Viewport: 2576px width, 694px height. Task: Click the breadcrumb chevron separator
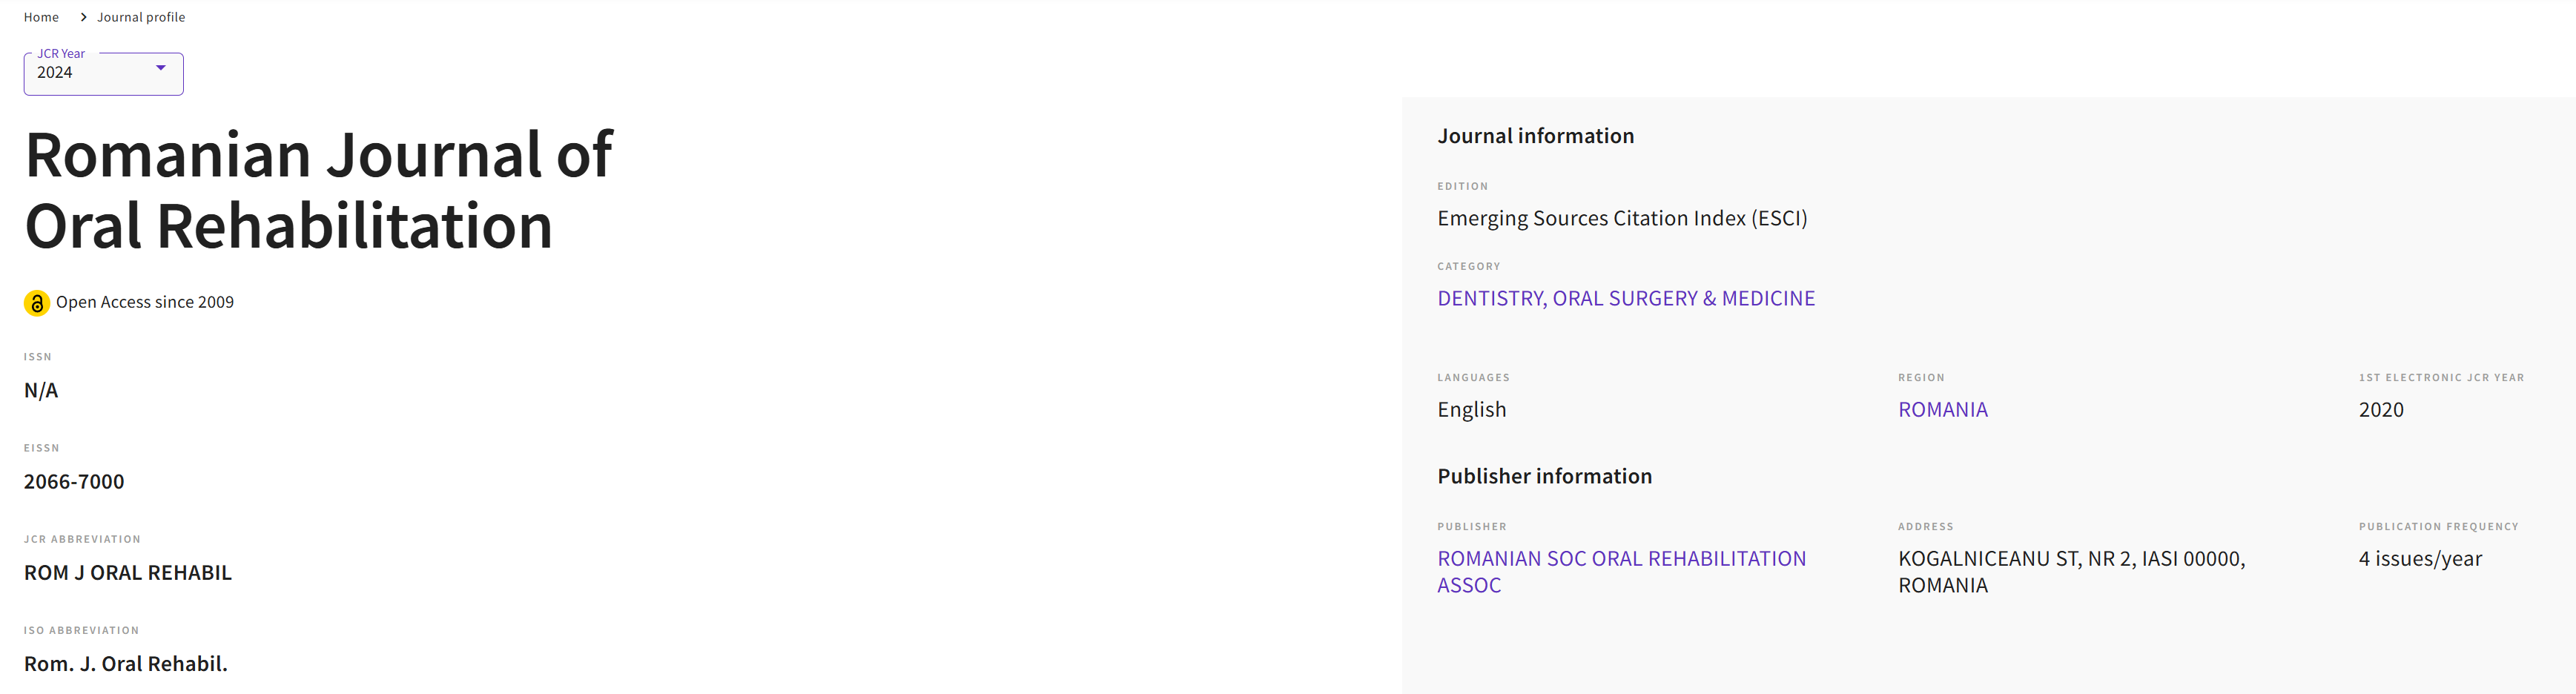[83, 17]
